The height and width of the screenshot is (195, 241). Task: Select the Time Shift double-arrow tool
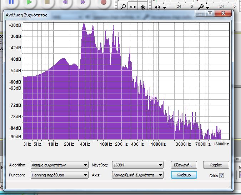pos(133,7)
